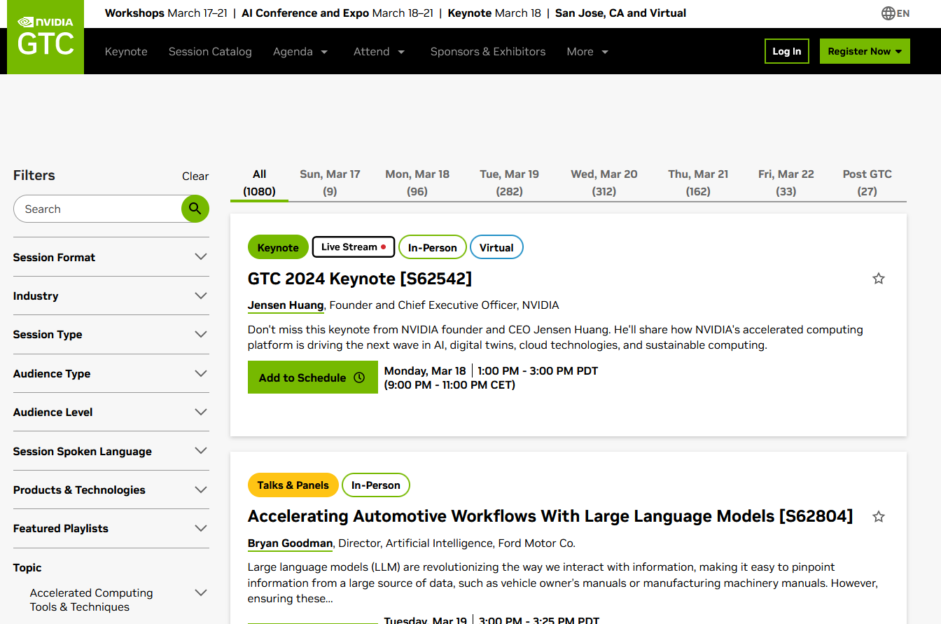
Task: Go to Keynote nav item
Action: tap(126, 52)
